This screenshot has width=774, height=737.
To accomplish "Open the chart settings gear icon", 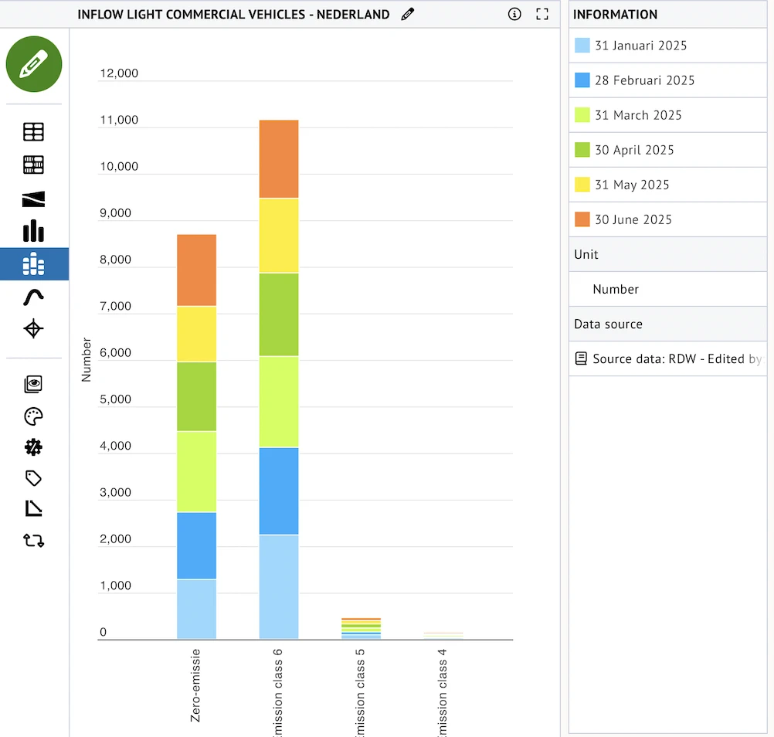I will point(33,447).
